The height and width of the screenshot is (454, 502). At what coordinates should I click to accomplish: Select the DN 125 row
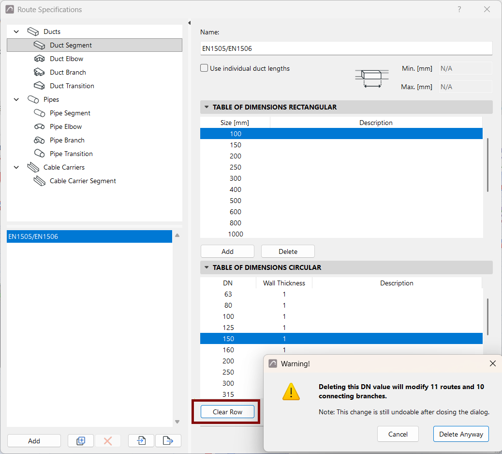[x=341, y=328]
